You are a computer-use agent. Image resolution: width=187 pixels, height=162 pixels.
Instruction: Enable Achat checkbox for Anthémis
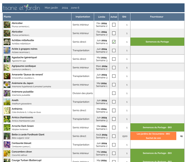(x=114, y=110)
